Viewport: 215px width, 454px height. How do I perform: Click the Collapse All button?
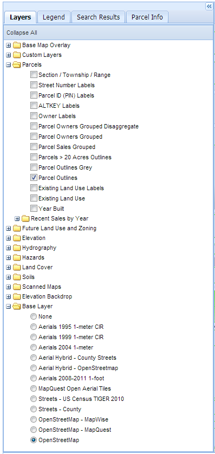tap(22, 33)
